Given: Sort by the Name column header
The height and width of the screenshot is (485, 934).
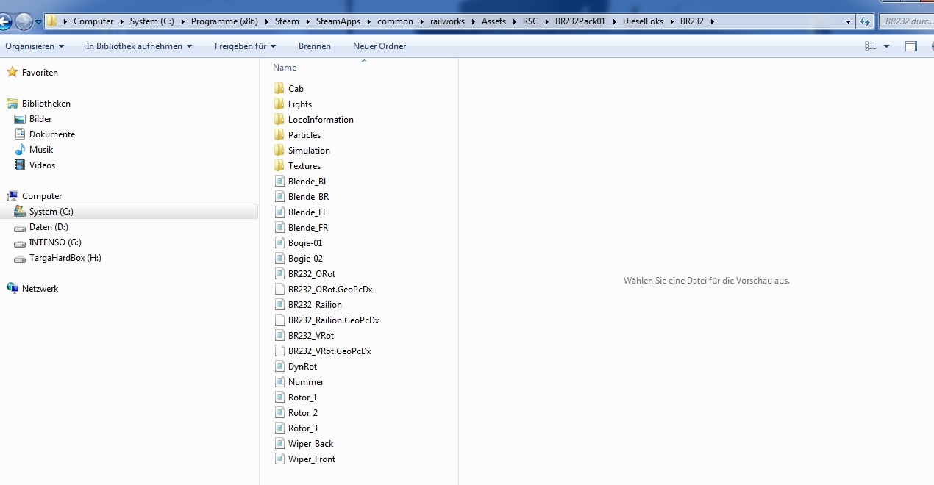Looking at the screenshot, I should pos(285,67).
